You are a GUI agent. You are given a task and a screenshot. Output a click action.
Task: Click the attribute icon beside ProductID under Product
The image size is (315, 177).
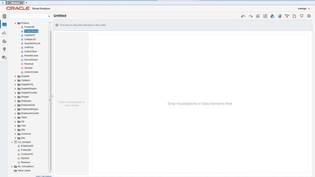click(22, 27)
